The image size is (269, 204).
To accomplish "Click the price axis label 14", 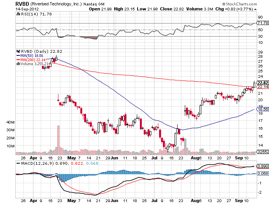I will point(260,145).
